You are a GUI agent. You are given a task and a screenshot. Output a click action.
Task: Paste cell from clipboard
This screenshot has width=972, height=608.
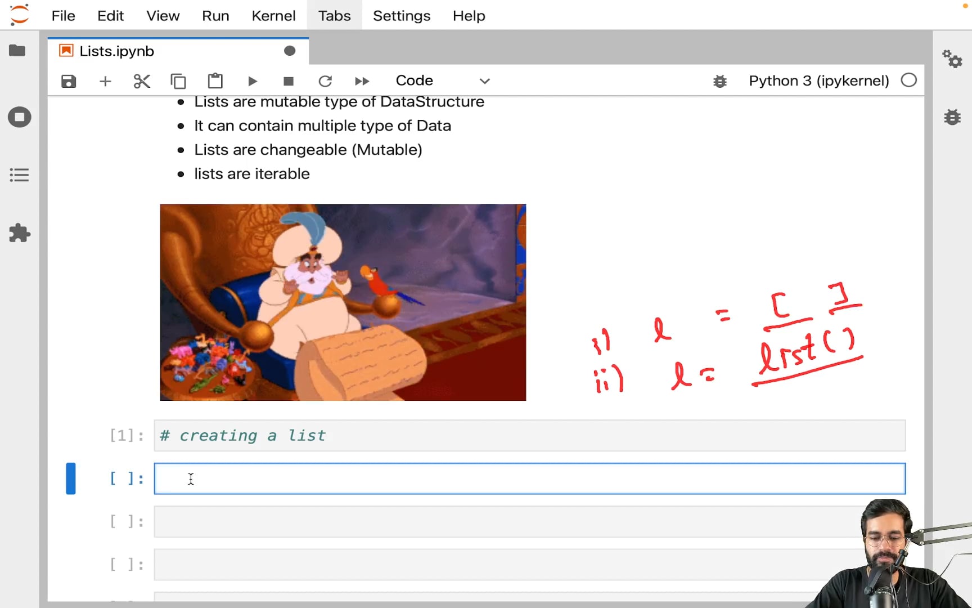tap(215, 81)
